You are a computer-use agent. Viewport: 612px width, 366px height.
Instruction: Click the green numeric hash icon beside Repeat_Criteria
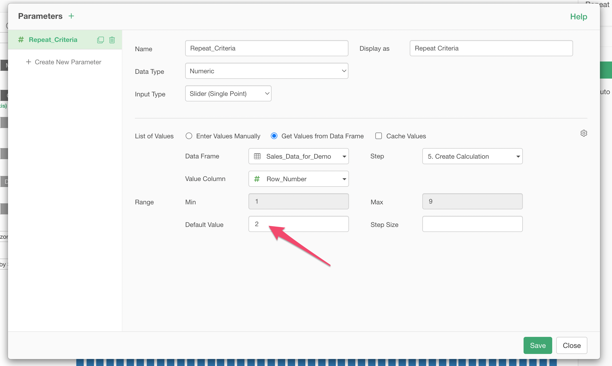(x=21, y=39)
